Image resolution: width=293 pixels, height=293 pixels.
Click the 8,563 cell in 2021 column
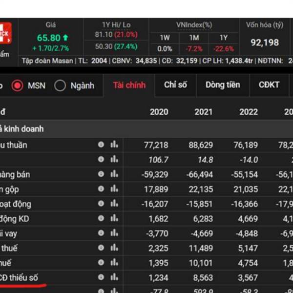[203, 278]
